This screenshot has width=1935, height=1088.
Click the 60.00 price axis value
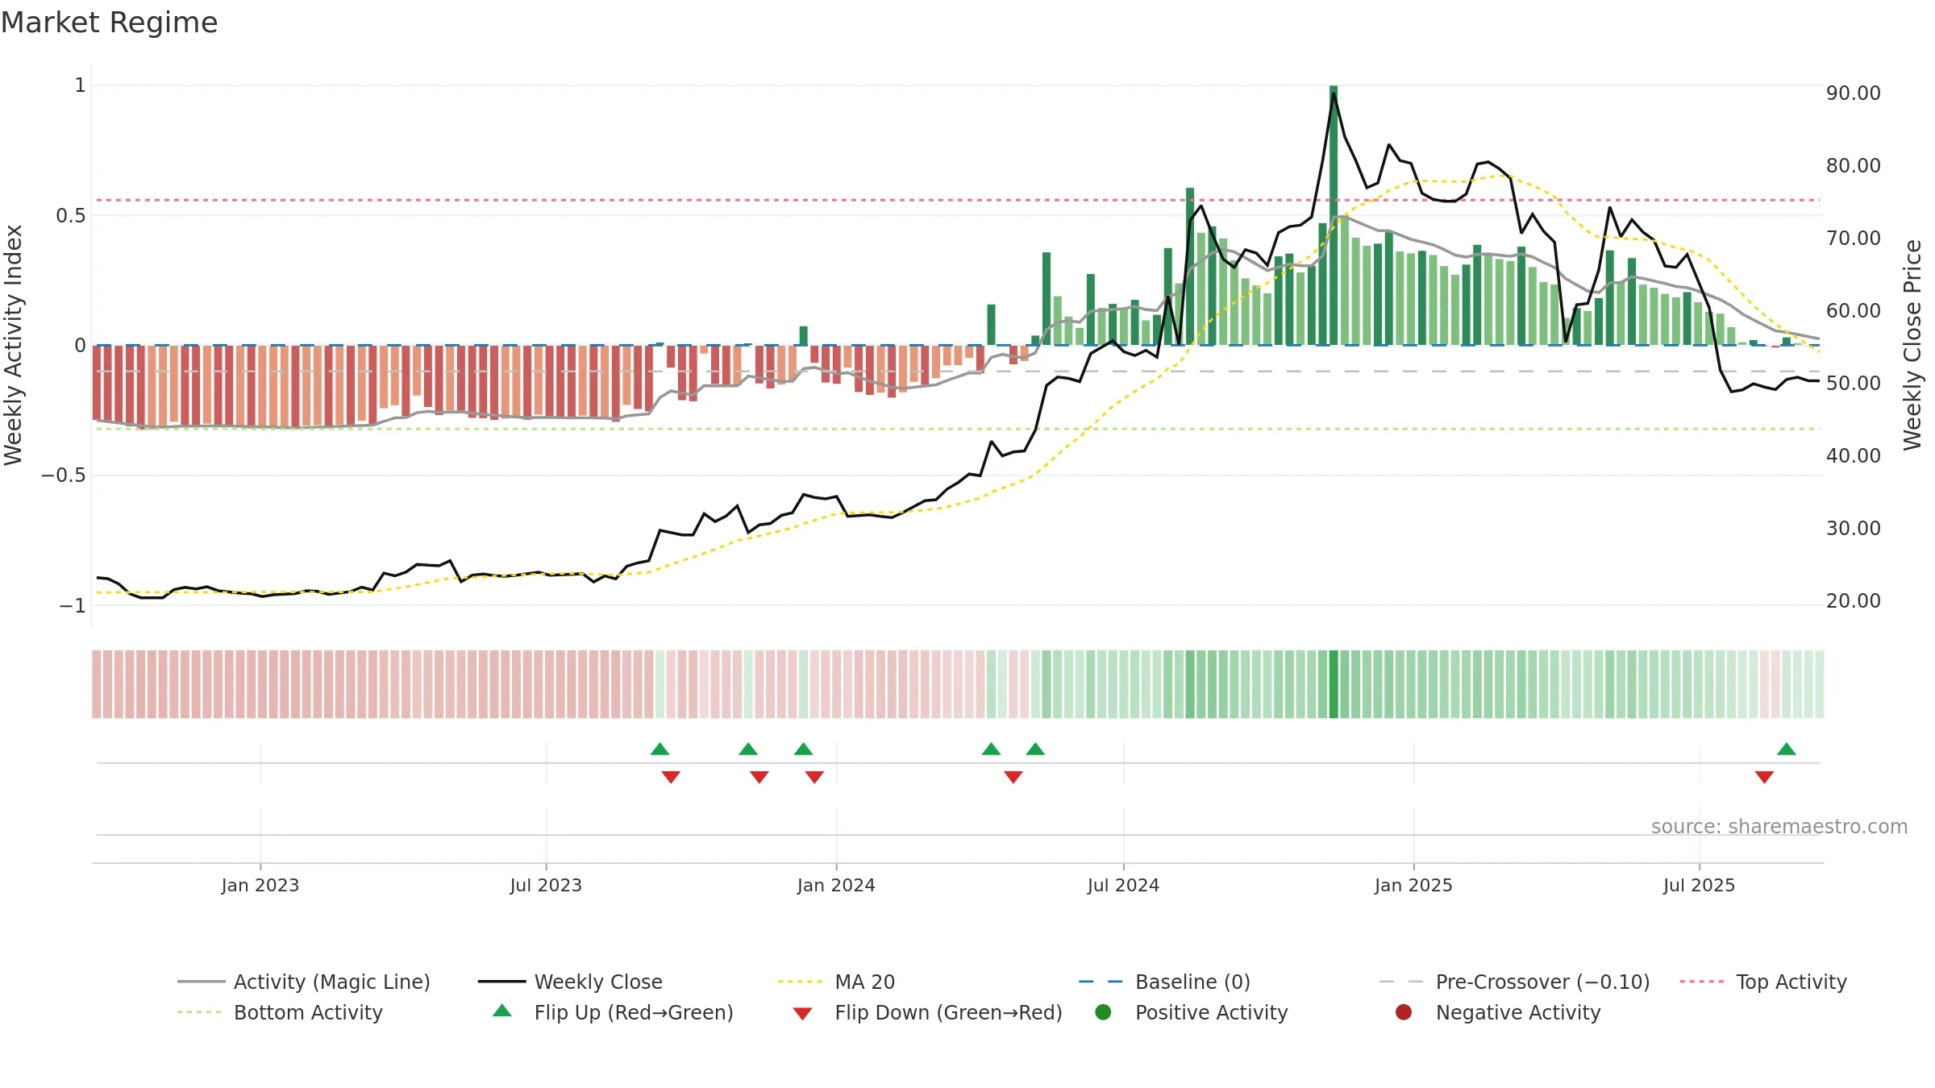pos(1854,311)
